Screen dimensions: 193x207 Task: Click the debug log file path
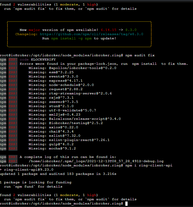tap(96, 161)
